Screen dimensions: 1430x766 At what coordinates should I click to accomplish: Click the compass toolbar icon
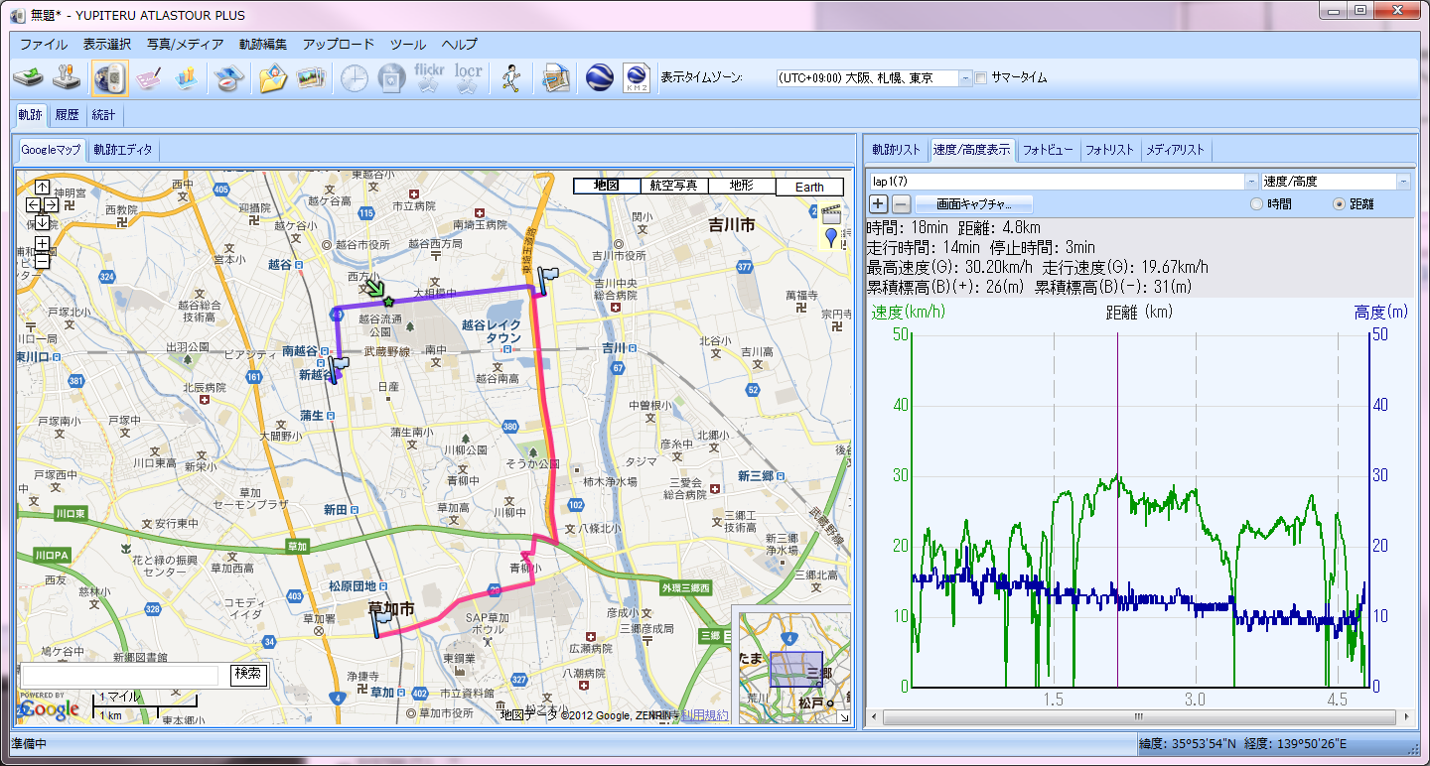229,77
